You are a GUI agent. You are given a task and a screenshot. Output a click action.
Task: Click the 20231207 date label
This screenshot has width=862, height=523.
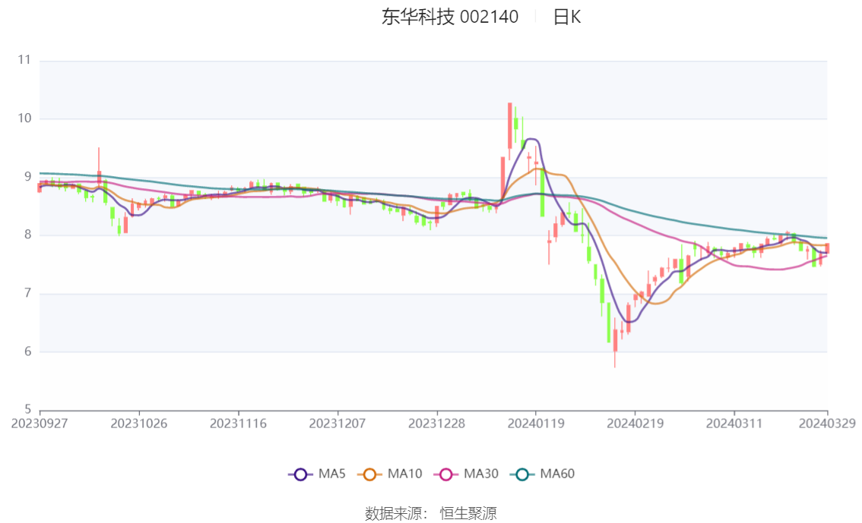(x=338, y=424)
